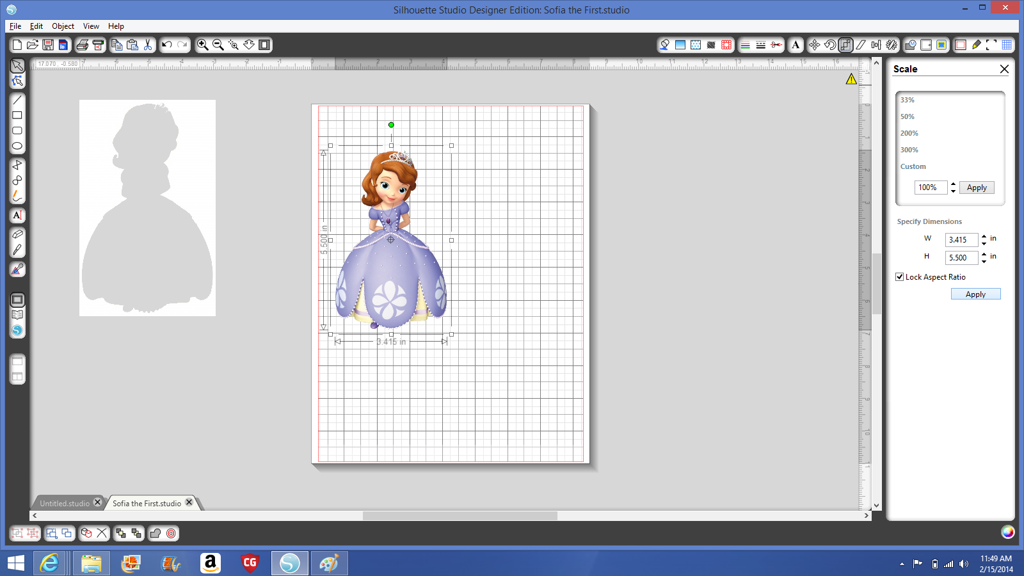Close the Sofia the First.studio tab
The width and height of the screenshot is (1024, 576).
[x=189, y=502]
